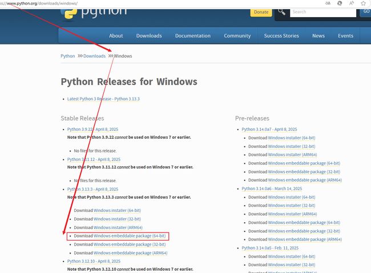
Task: Open Python 3.14.0a7 - April 8, 2025 link
Action: tap(269, 129)
